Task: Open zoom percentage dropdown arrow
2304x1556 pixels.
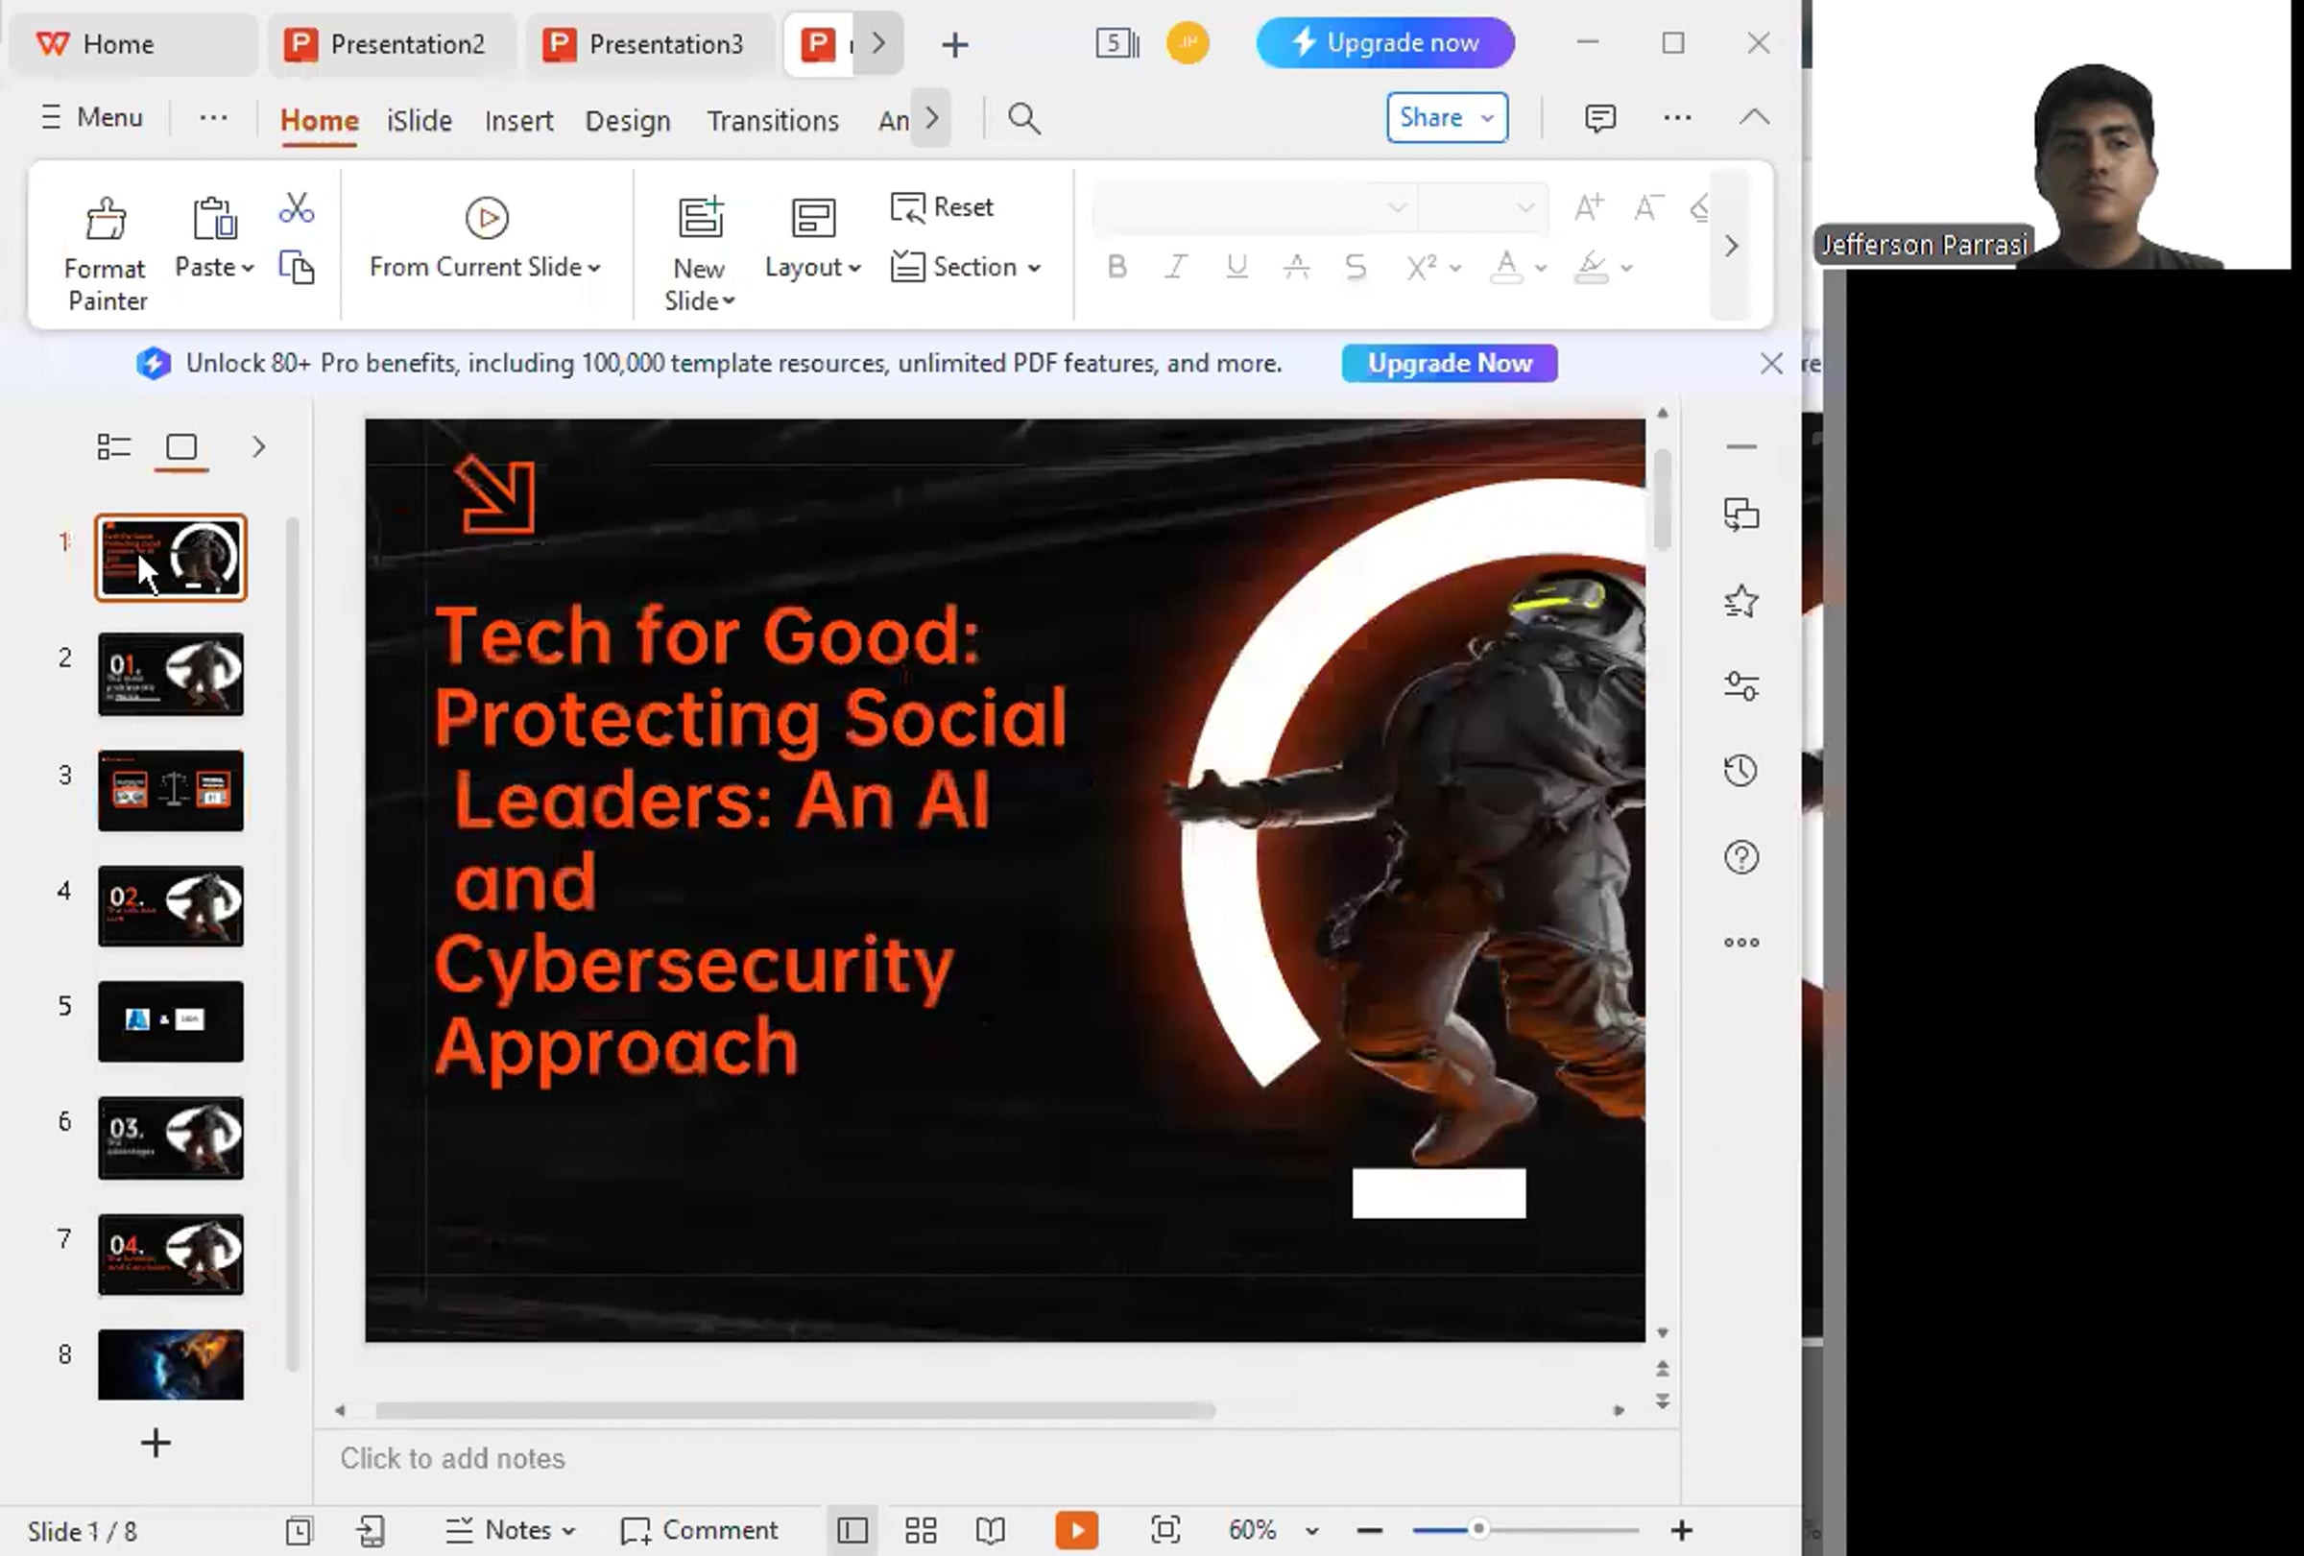Action: [1311, 1531]
